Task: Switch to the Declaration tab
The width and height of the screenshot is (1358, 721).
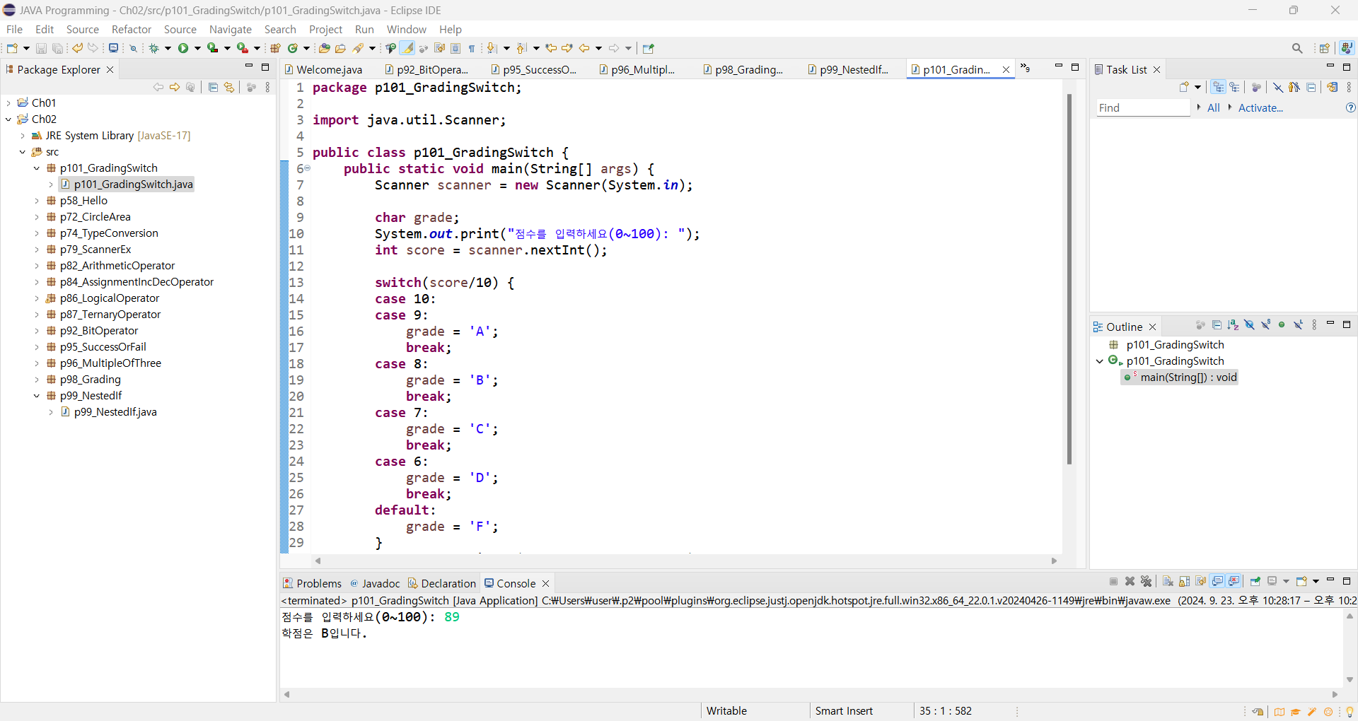Action: pyautogui.click(x=442, y=583)
